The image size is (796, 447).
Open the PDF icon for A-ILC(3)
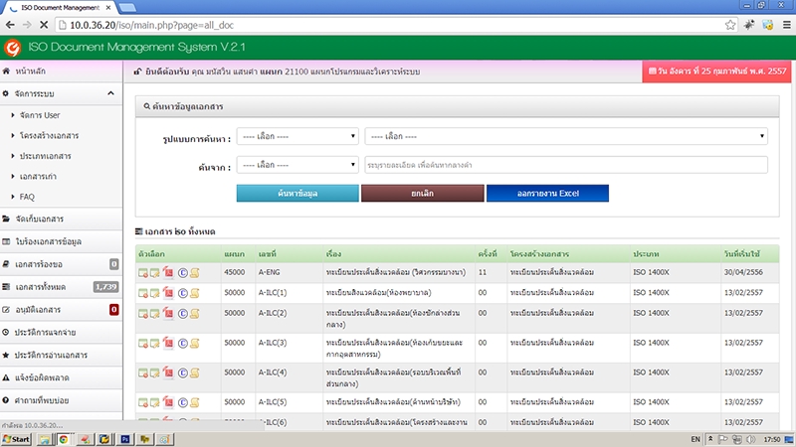tap(168, 343)
